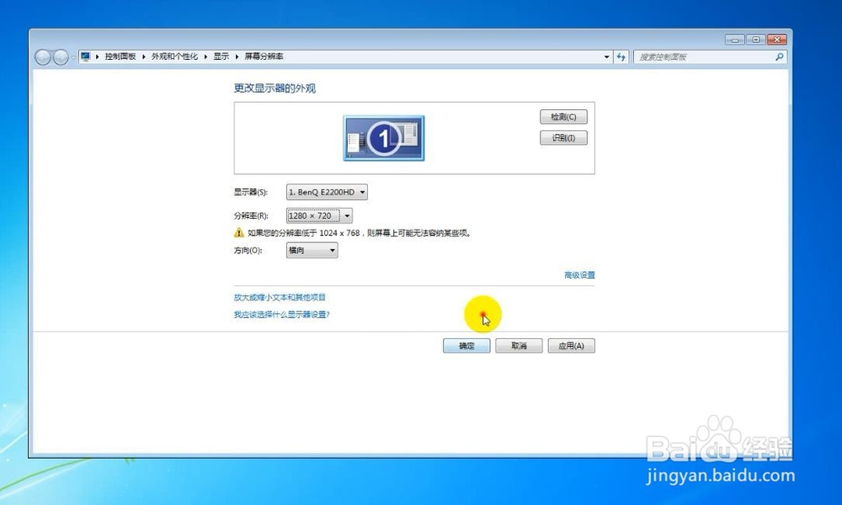The height and width of the screenshot is (505, 842).
Task: Click the refresh icon beside the address bar
Action: point(621,56)
